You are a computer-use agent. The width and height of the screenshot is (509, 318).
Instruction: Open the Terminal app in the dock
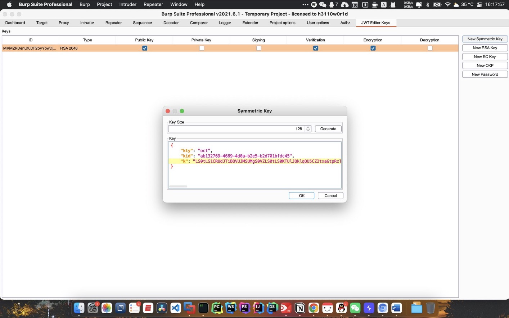(203, 308)
